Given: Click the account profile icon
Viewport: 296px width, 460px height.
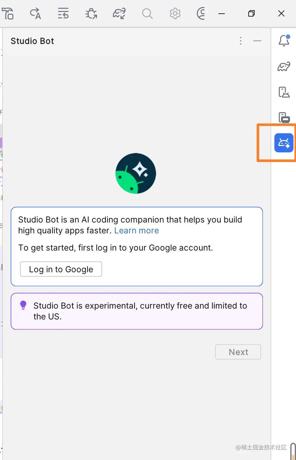Looking at the screenshot, I should pyautogui.click(x=201, y=14).
